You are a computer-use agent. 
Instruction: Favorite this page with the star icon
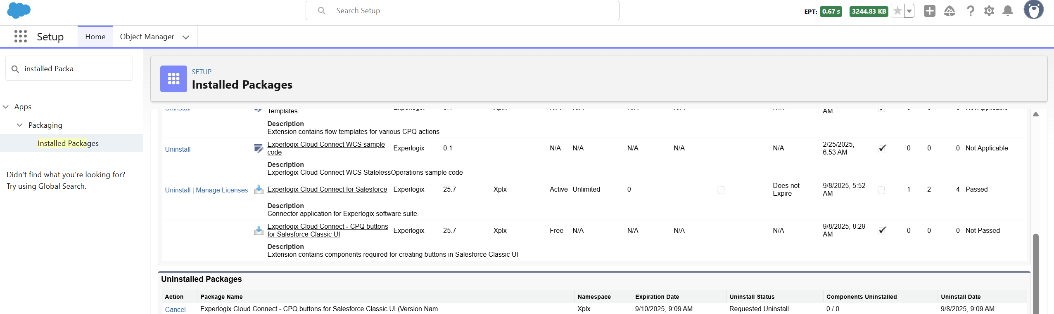897,11
